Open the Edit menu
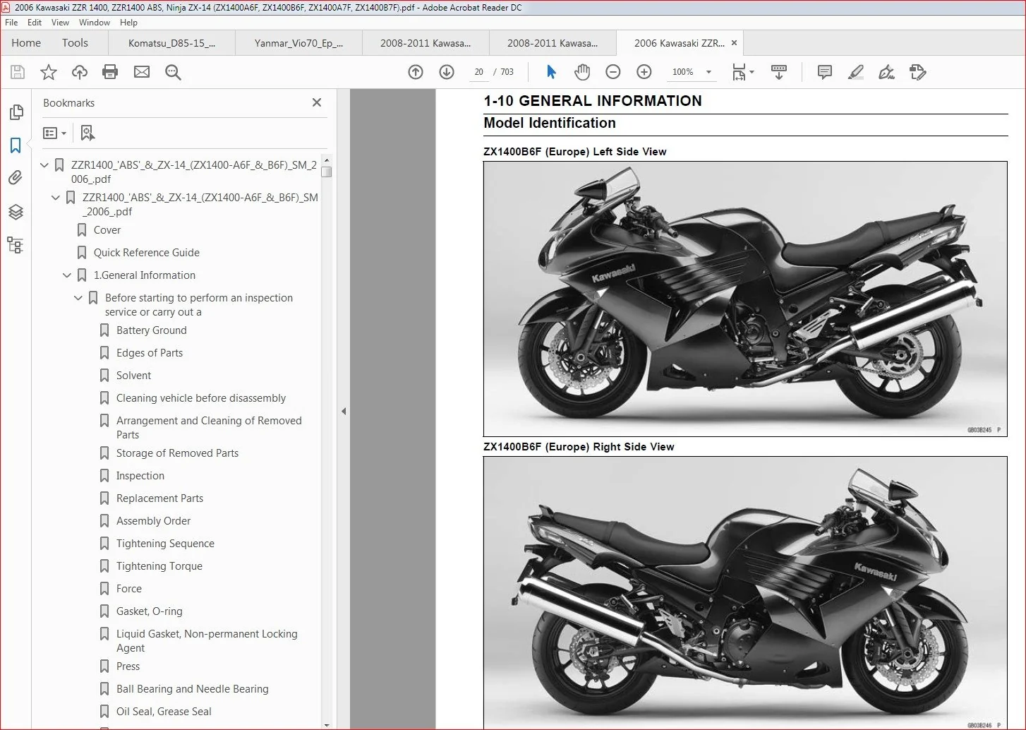Image resolution: width=1026 pixels, height=730 pixels. tap(35, 23)
